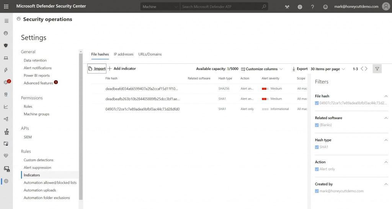Open the evaluation lab icon in sidebar
The image size is (392, 209).
[6, 144]
